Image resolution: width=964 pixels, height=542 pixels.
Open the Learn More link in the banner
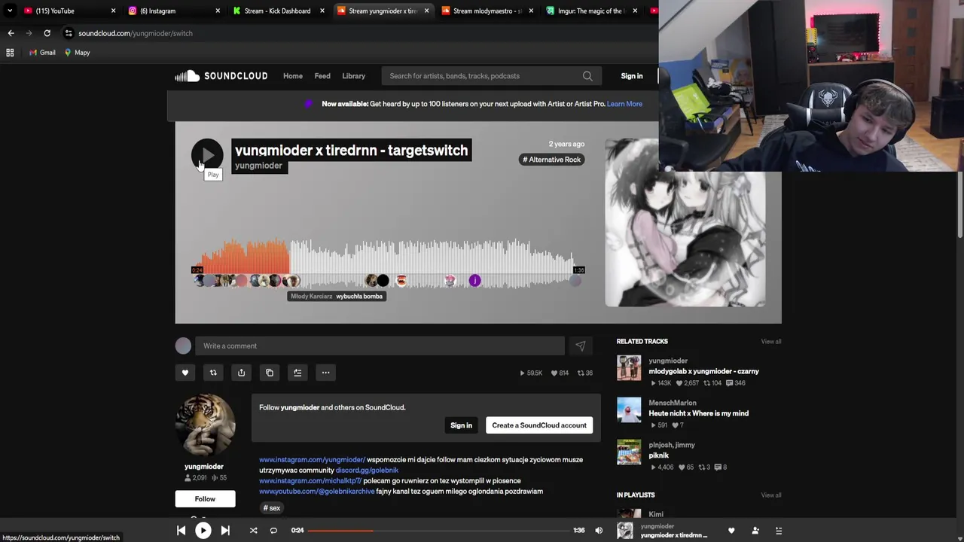624,104
